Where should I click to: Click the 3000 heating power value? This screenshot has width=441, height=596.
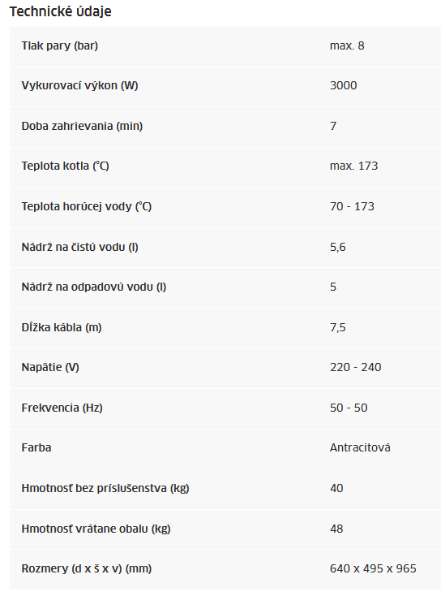coord(344,85)
